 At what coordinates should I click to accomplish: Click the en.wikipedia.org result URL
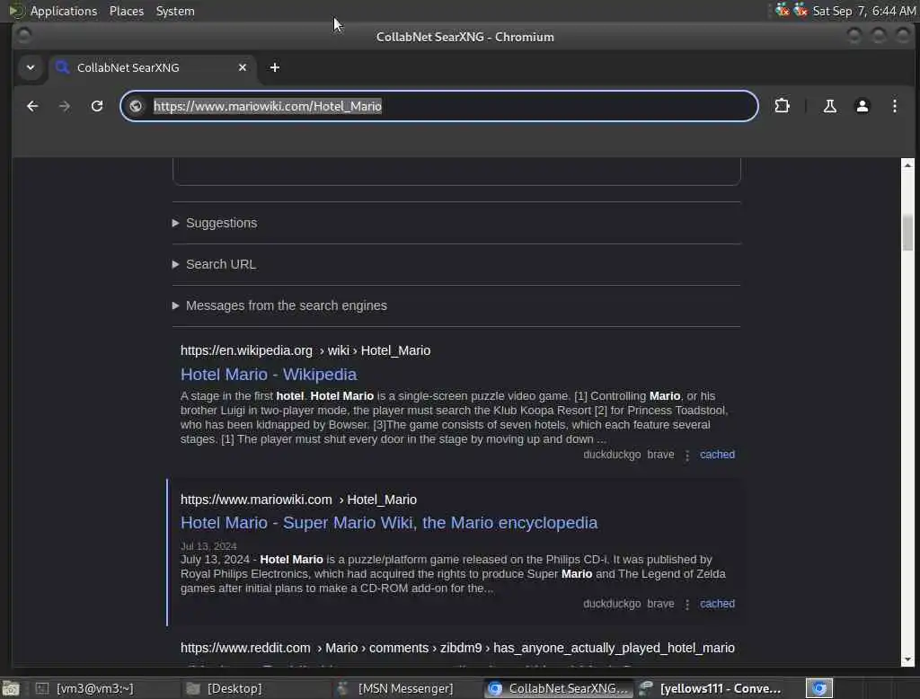(x=305, y=351)
